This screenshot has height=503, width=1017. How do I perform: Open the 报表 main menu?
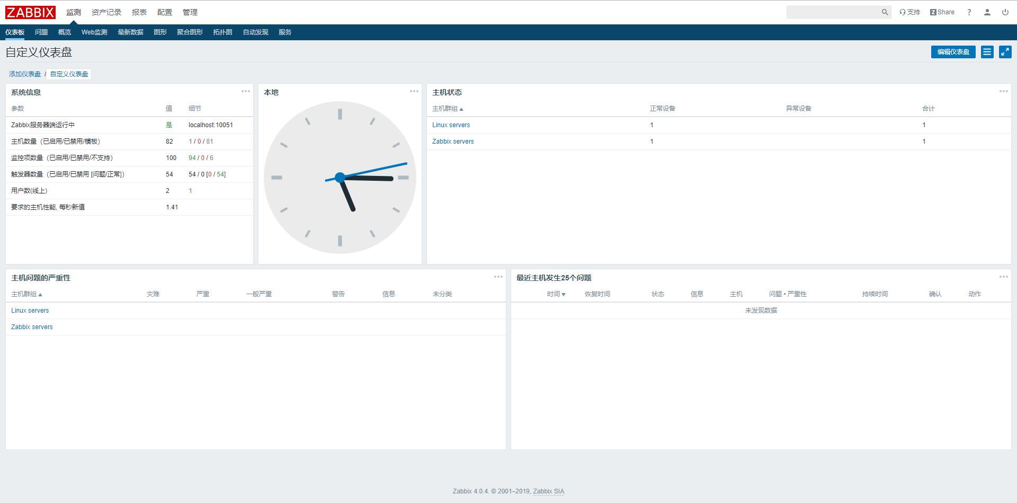pos(139,12)
